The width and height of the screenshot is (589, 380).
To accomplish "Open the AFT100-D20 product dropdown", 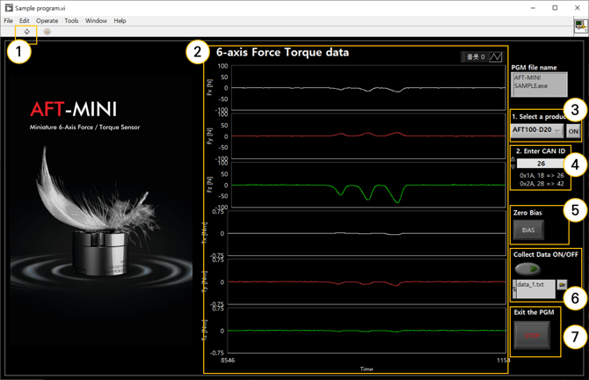I will tap(537, 131).
